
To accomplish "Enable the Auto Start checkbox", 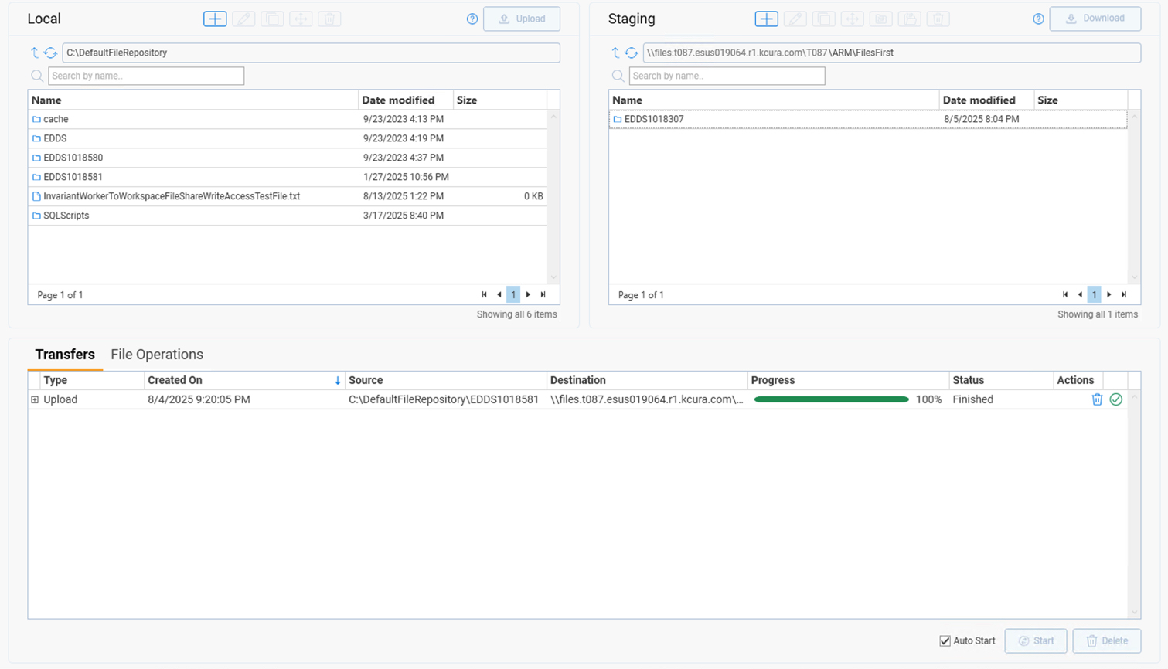I will (945, 640).
